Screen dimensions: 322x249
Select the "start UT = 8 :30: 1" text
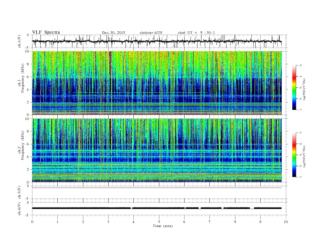(196, 33)
